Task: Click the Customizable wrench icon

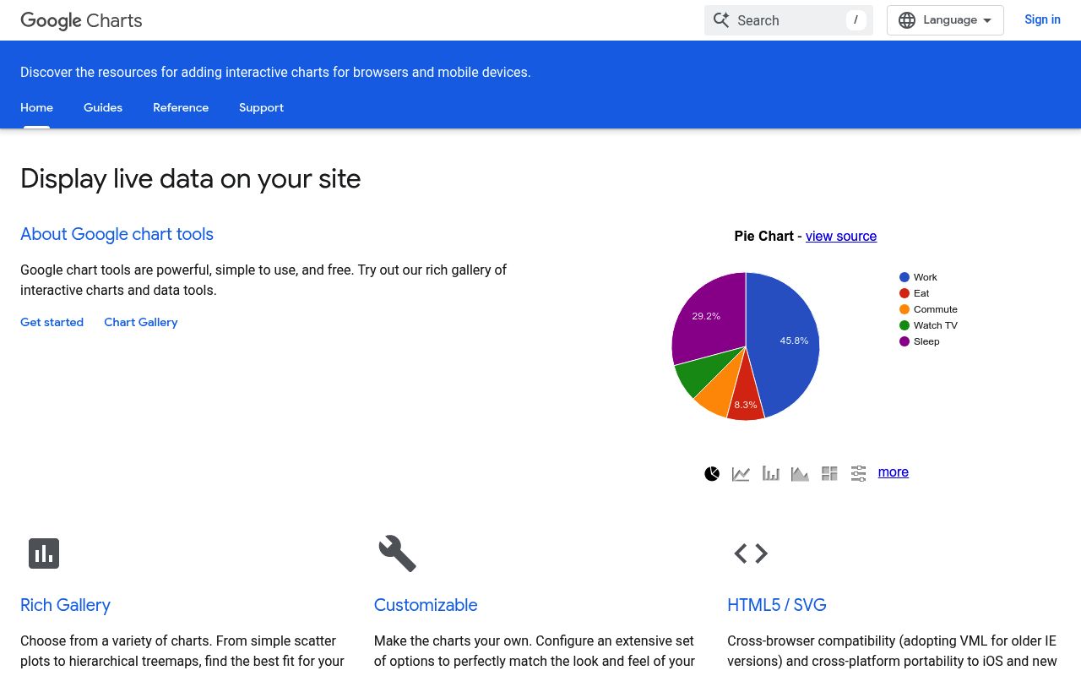Action: coord(397,553)
